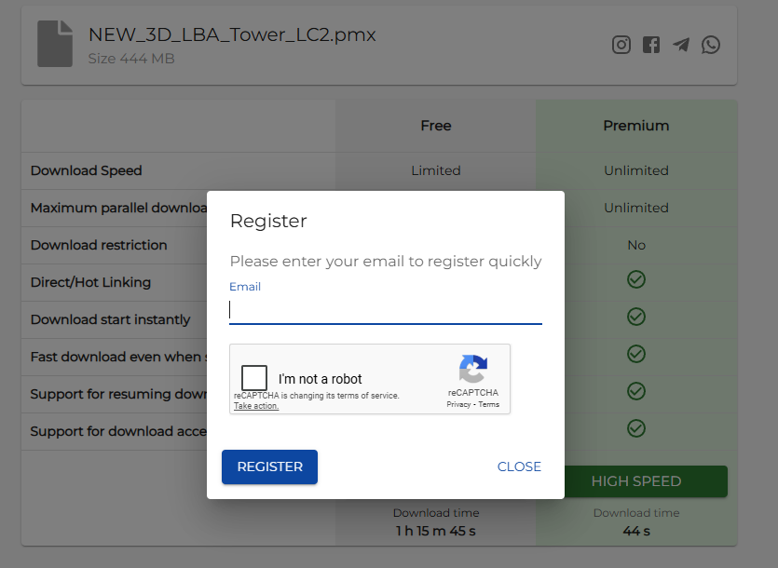Click the Size 444 MB text

(x=131, y=59)
